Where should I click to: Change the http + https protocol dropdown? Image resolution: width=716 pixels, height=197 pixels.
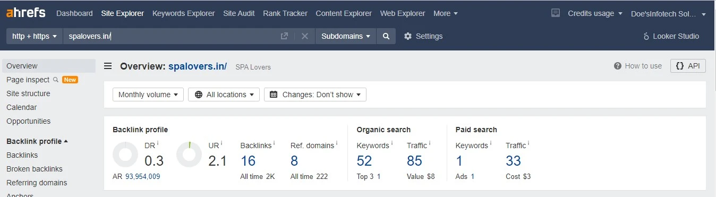(x=35, y=36)
